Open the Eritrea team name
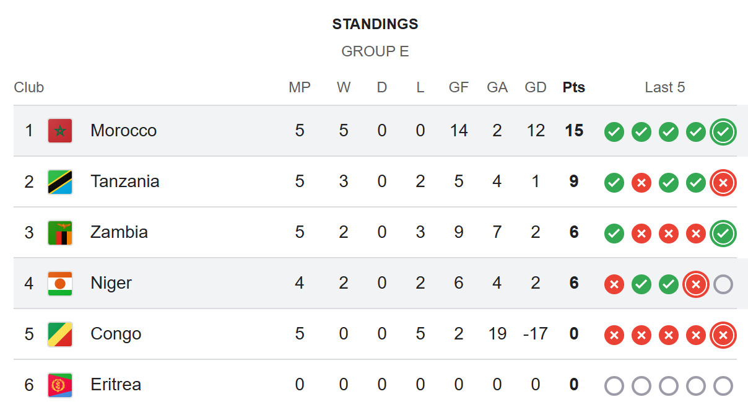Screen dimensions: 748x420 (116, 385)
